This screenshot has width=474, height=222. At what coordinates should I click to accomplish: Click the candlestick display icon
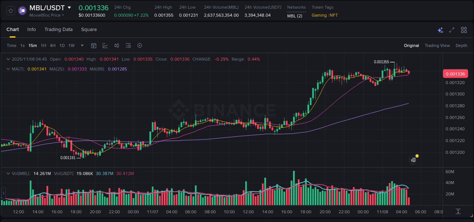(117, 45)
